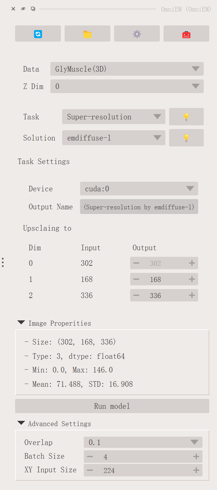Open the Task dropdown showing Super-resolution

(x=113, y=117)
